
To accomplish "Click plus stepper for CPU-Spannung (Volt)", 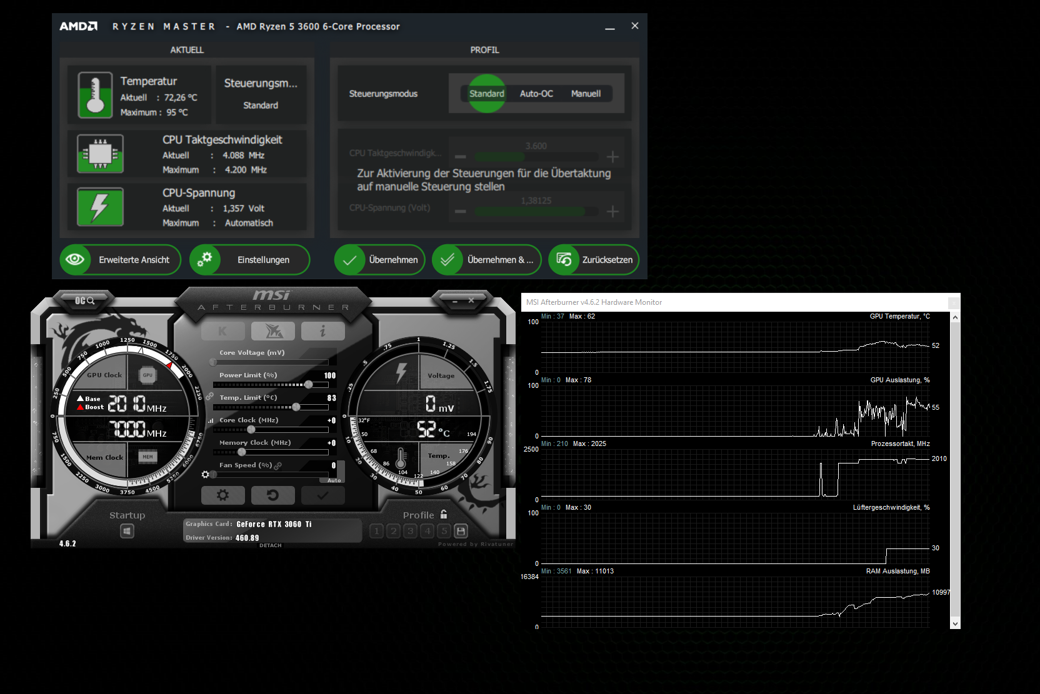I will tap(612, 212).
